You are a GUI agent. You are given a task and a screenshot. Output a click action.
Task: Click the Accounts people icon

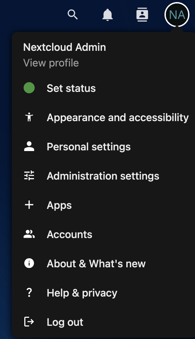click(29, 234)
